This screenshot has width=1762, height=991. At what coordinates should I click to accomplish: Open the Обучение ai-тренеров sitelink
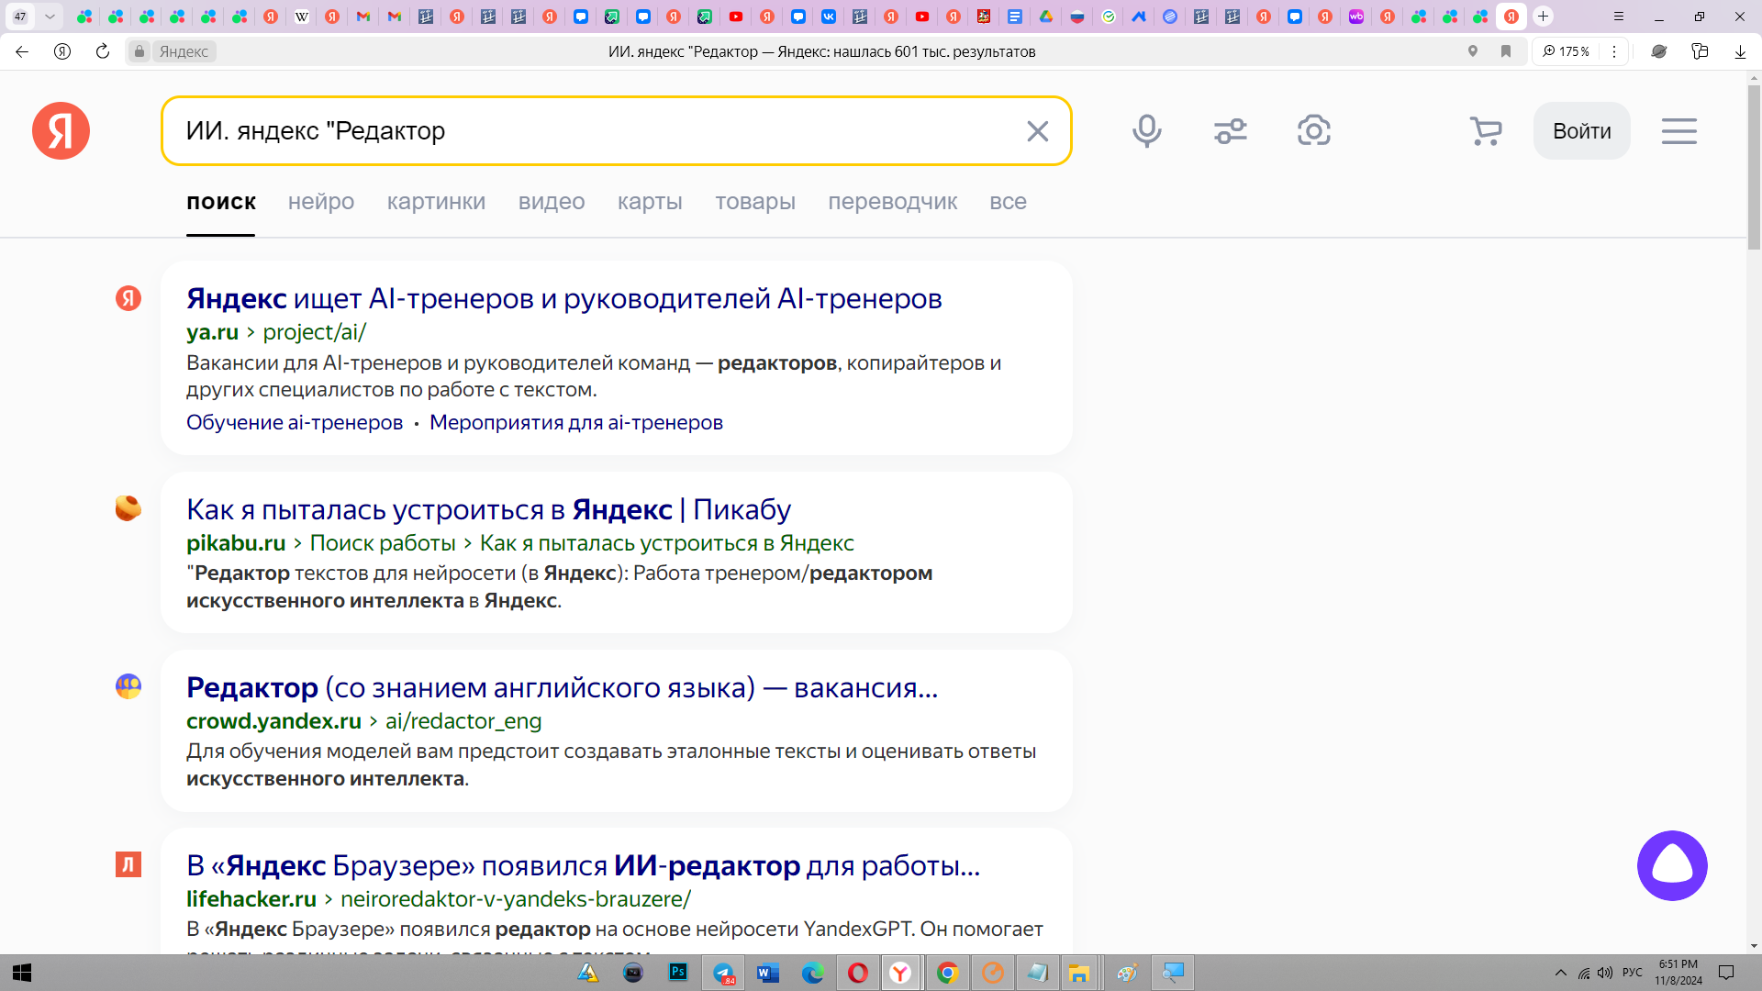click(295, 422)
